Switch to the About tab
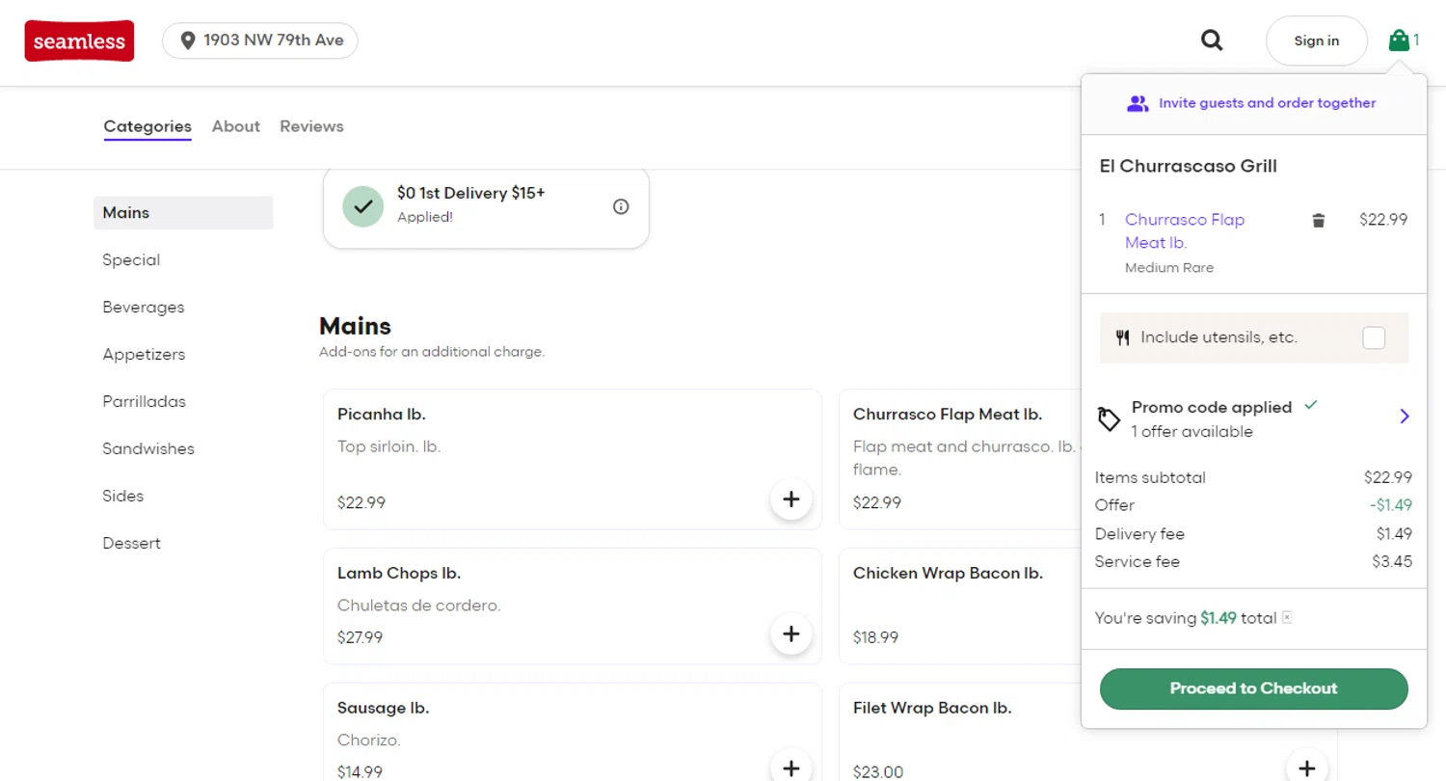The image size is (1446, 781). tap(236, 126)
